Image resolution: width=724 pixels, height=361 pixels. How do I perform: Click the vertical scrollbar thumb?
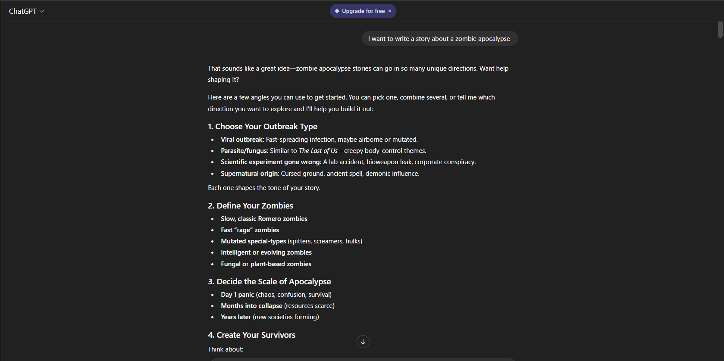point(720,29)
